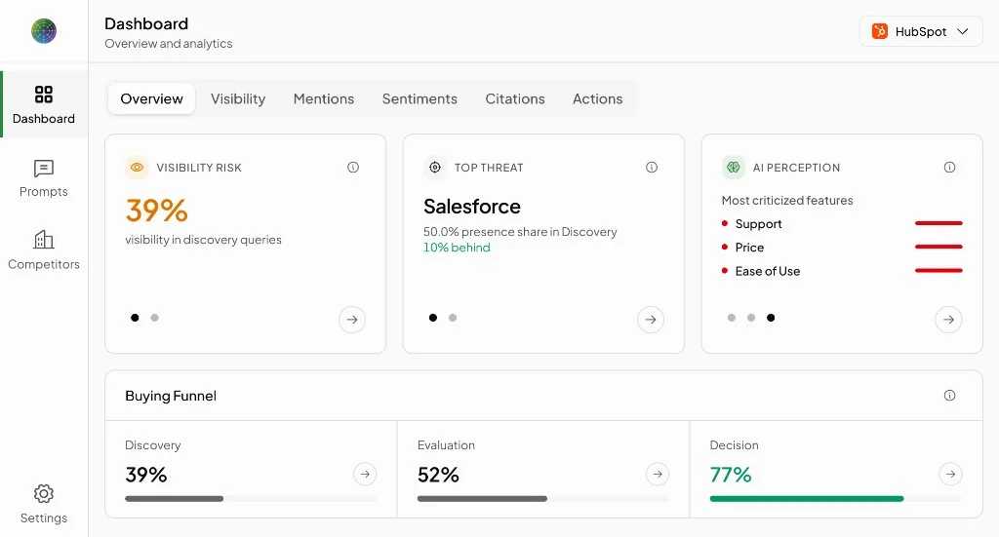The height and width of the screenshot is (537, 999).
Task: Show info for Visibility Risk card
Action: coord(353,168)
